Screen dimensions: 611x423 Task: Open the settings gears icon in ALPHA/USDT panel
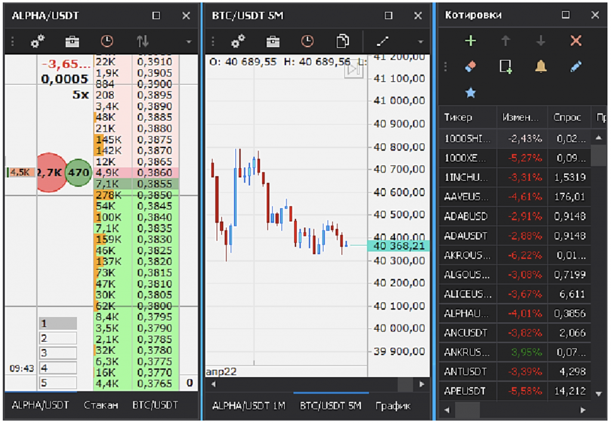pyautogui.click(x=38, y=42)
